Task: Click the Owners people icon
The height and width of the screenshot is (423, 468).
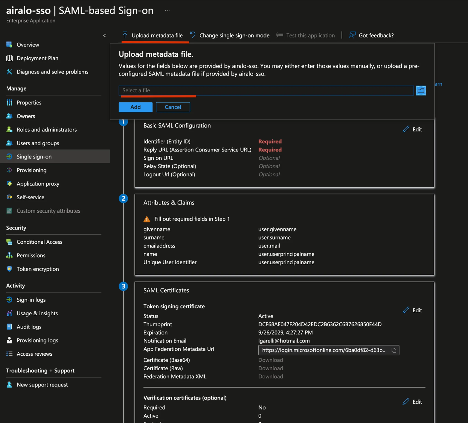Action: click(9, 116)
